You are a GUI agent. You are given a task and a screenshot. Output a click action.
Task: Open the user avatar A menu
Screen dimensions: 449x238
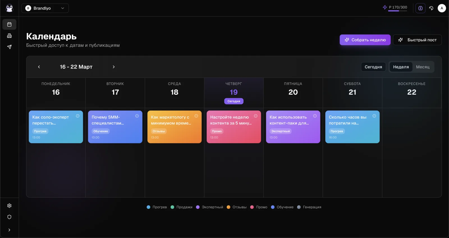[442, 8]
